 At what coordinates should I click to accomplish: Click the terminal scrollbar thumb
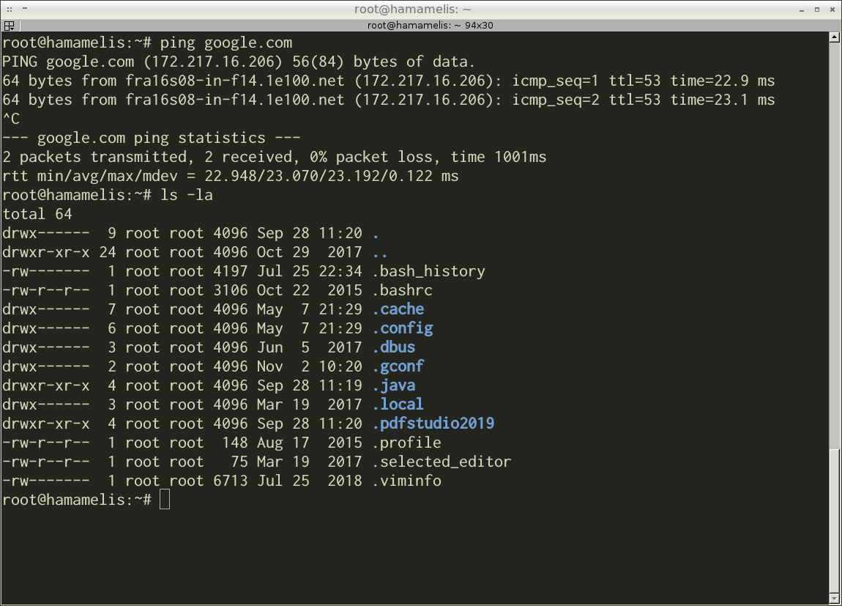click(x=835, y=520)
